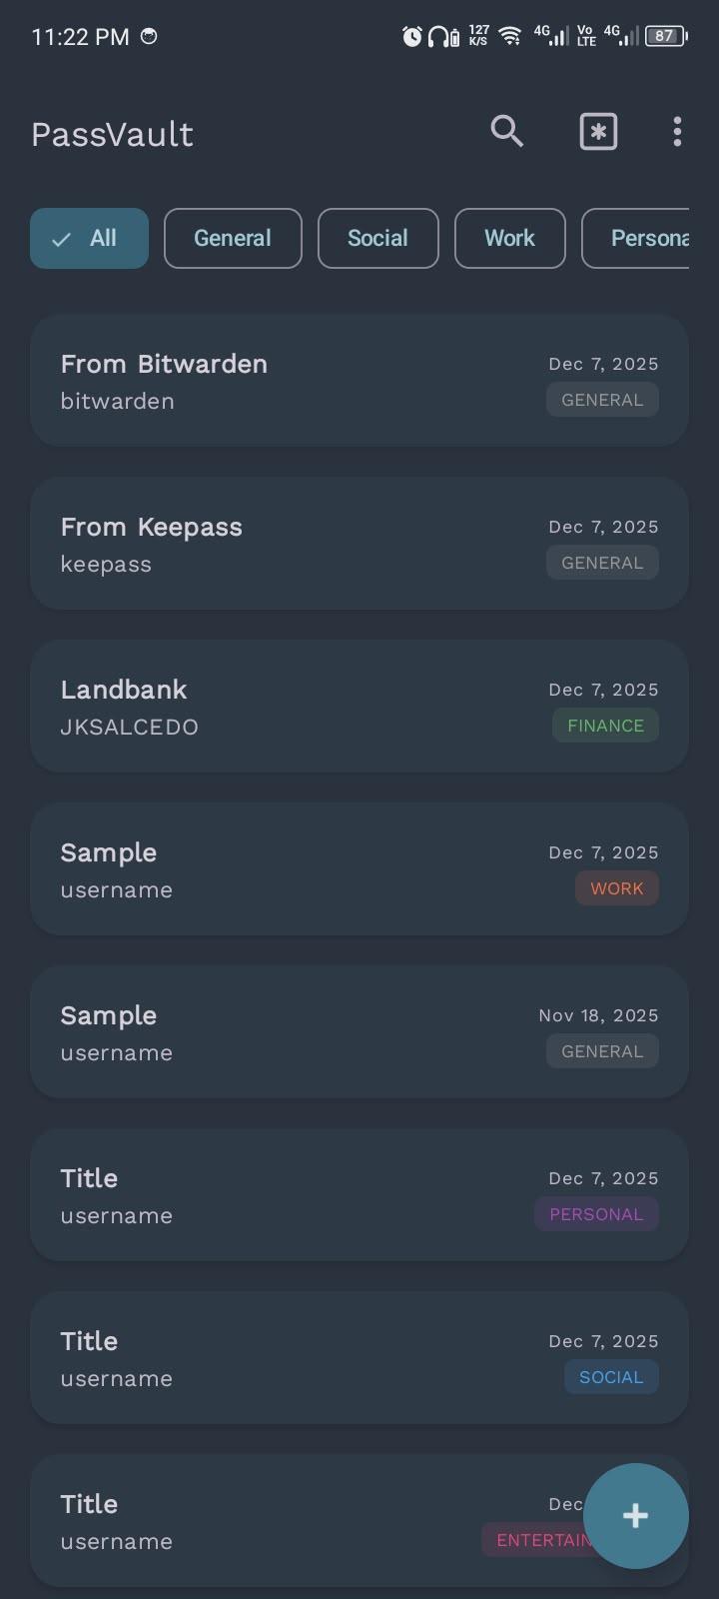This screenshot has height=1599, width=719.
Task: Tap the FINANCE tag on Landbank
Action: pyautogui.click(x=605, y=726)
